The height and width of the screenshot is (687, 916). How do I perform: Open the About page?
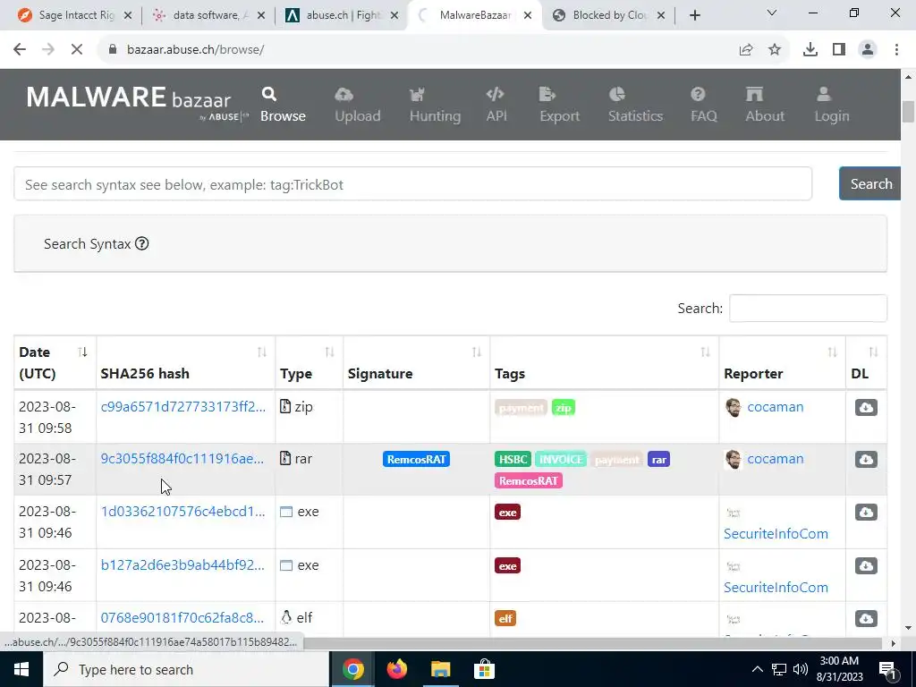point(765,106)
